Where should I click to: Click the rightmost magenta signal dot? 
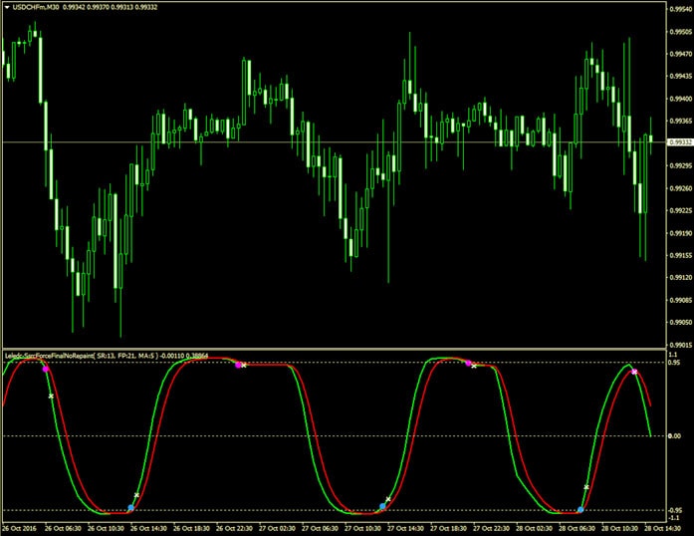point(634,372)
